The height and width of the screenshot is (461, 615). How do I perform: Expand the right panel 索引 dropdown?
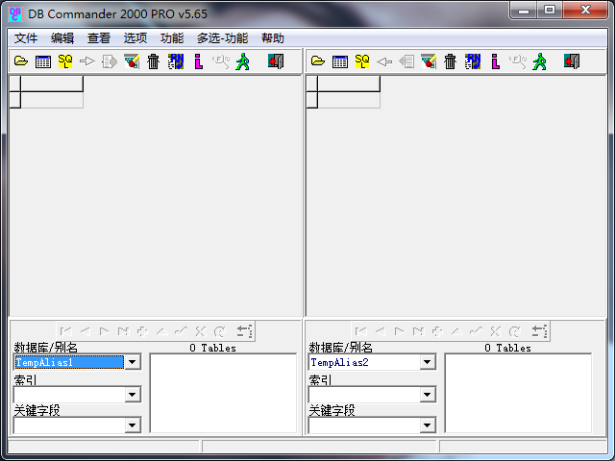[428, 395]
